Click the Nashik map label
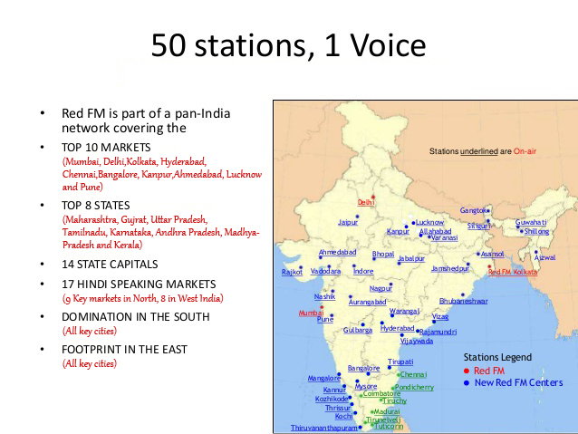 324,296
